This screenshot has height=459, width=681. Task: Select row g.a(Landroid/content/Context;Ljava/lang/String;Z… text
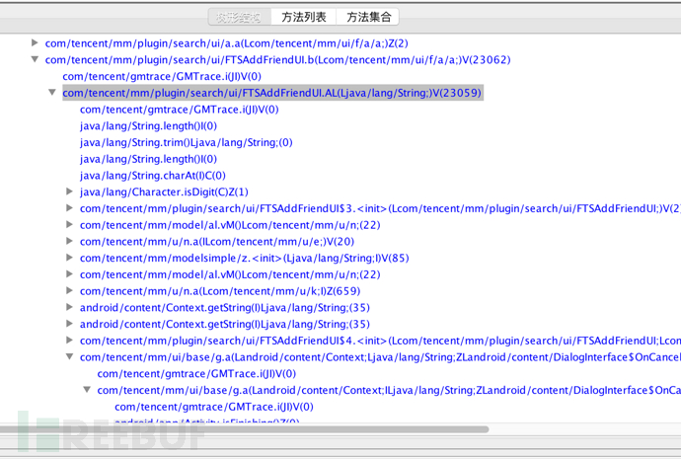(x=380, y=357)
